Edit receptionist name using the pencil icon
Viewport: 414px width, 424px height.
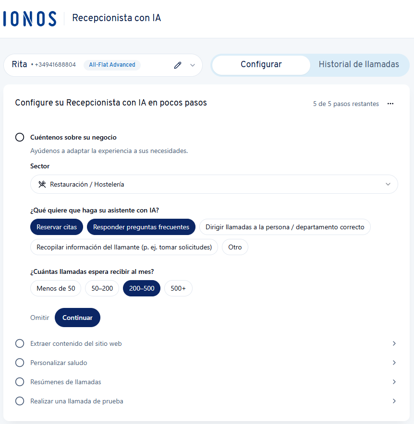(x=178, y=64)
